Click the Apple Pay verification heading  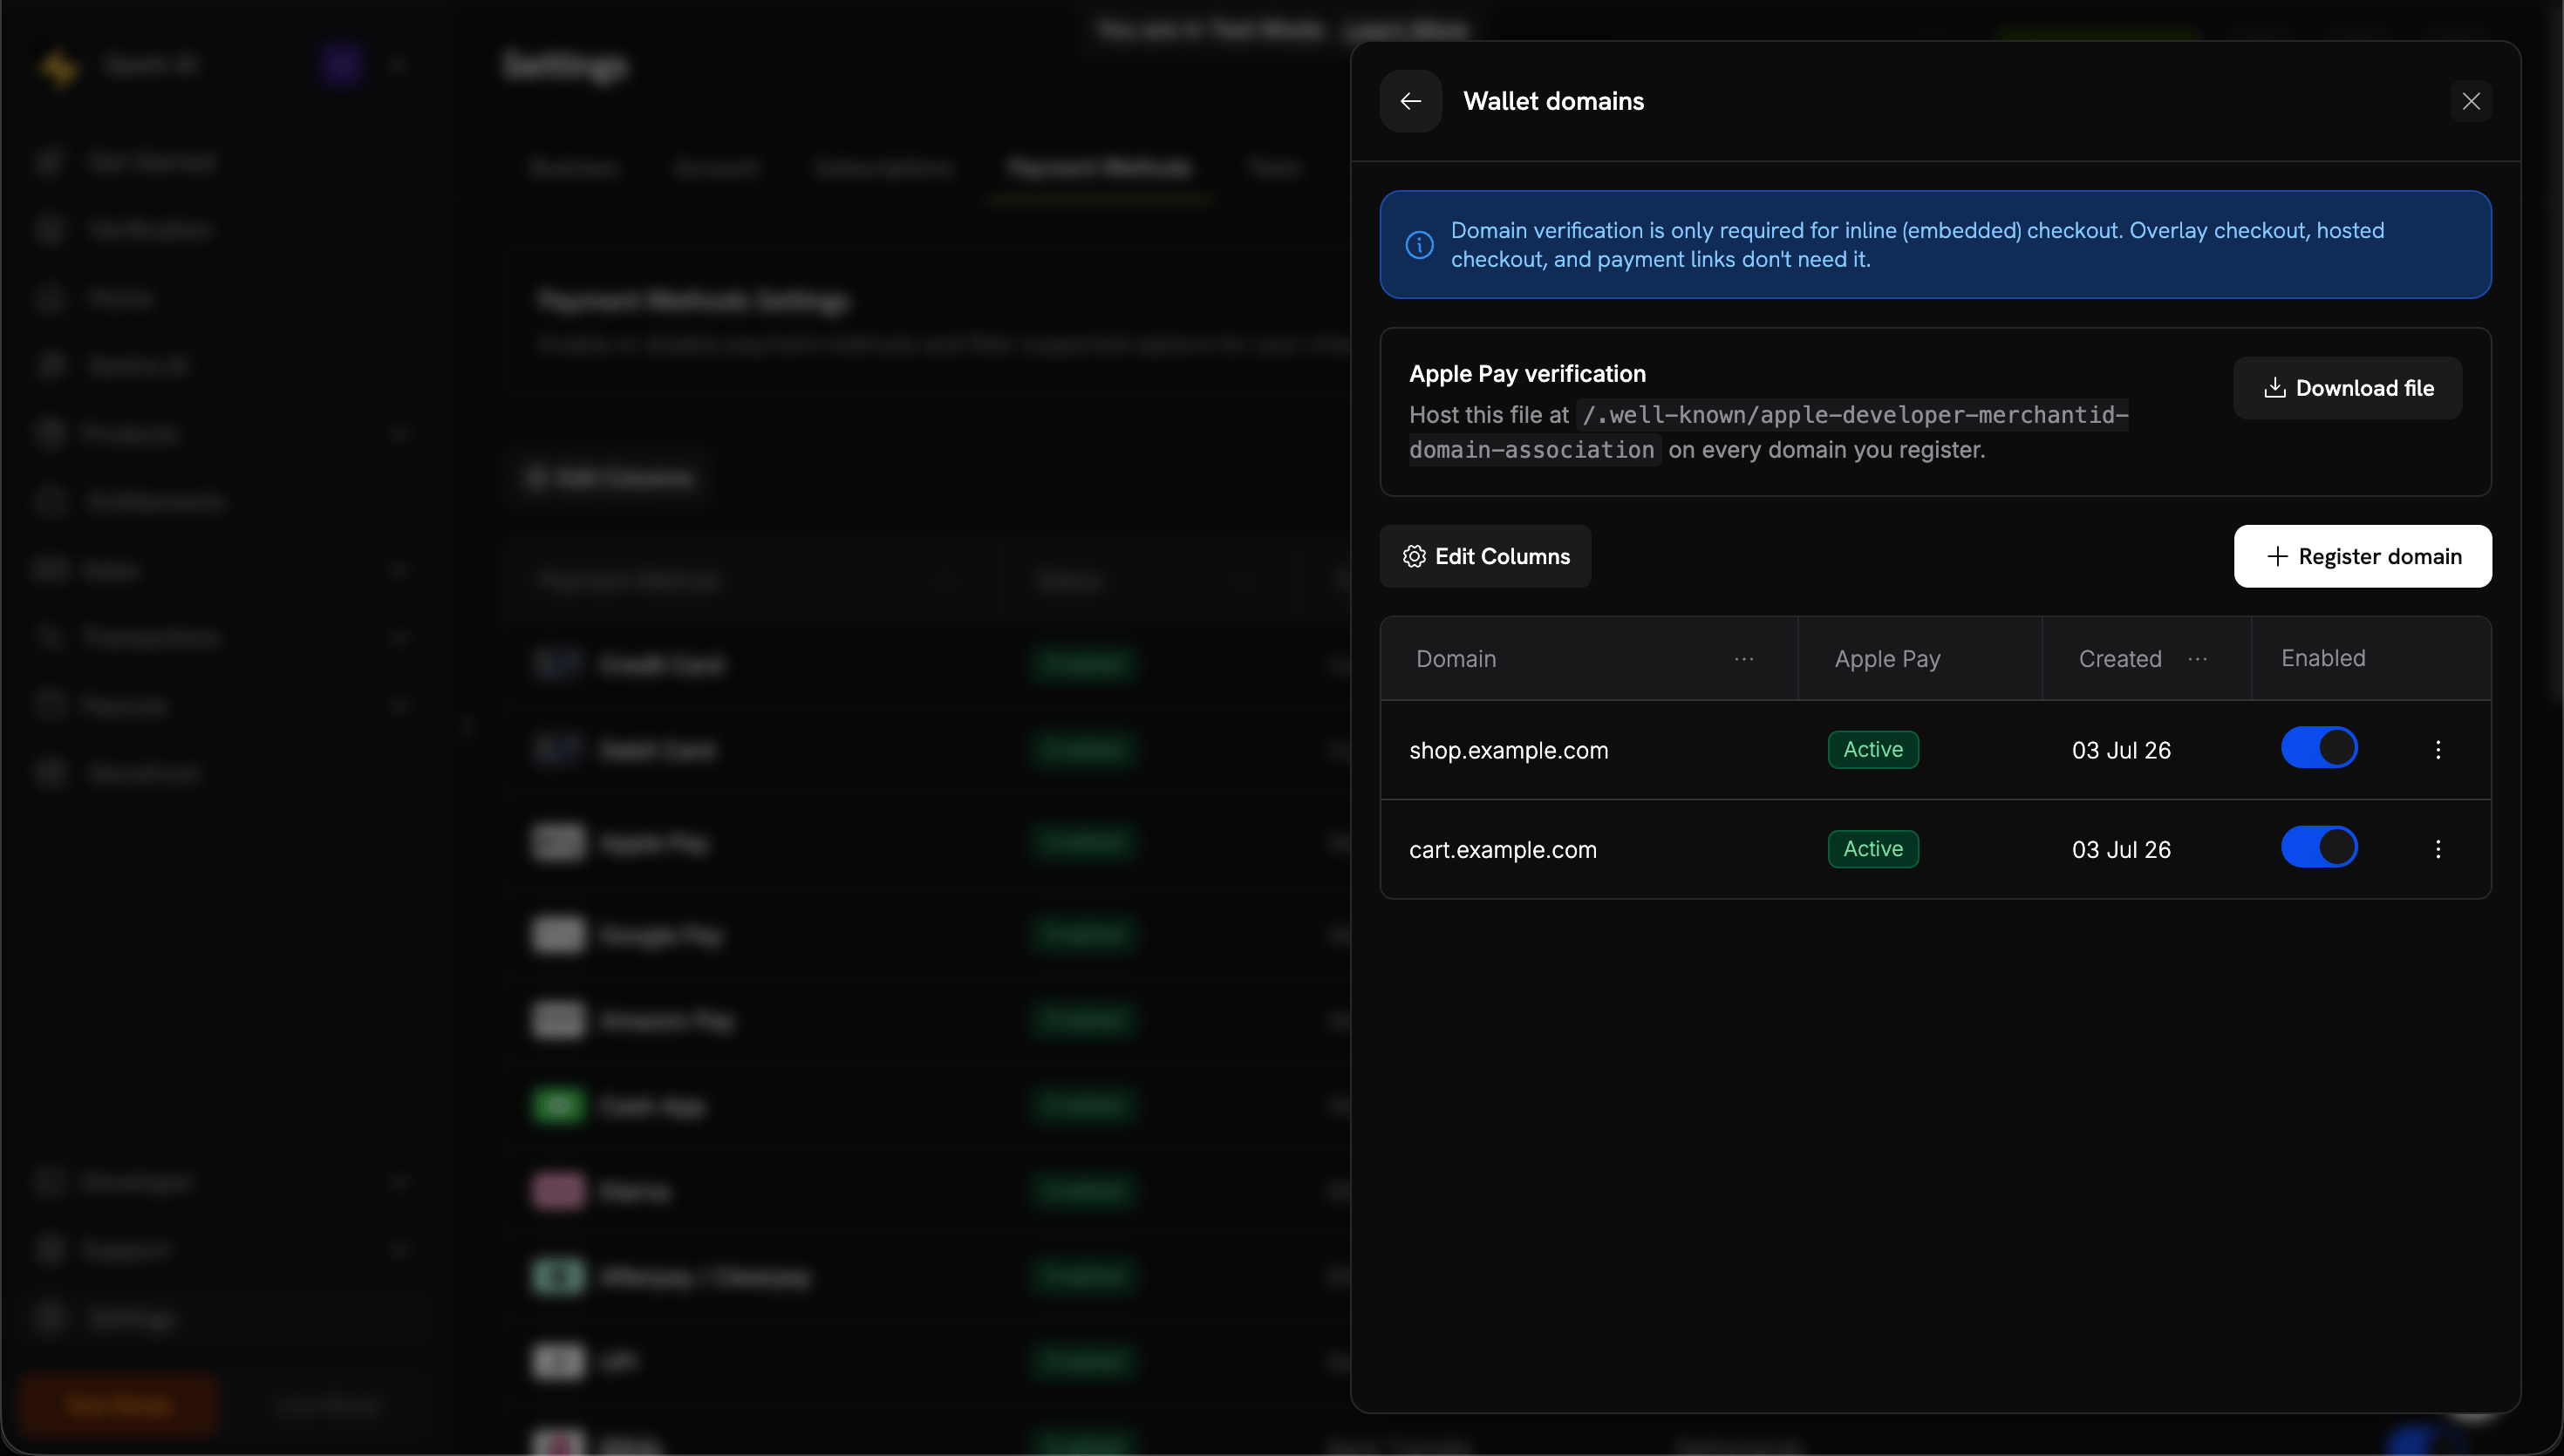coord(1527,374)
